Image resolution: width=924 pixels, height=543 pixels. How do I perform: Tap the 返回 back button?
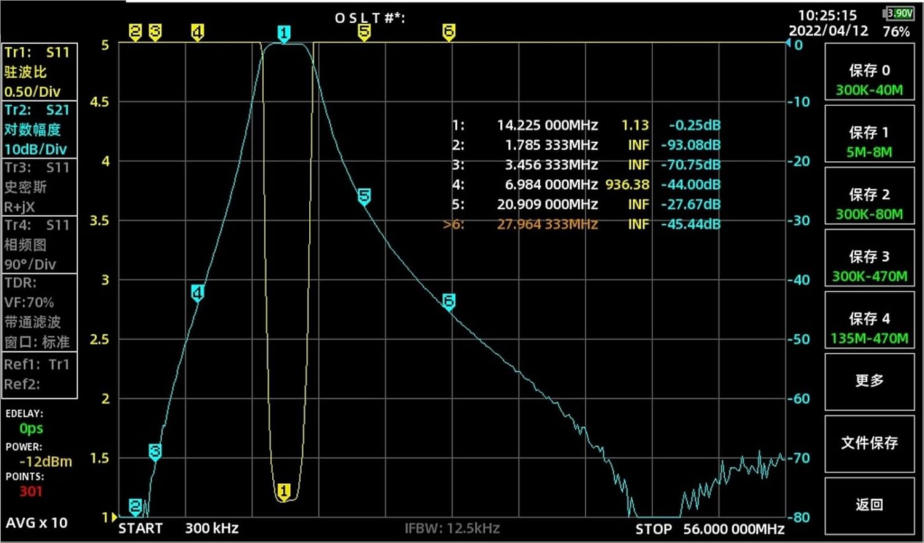pos(869,505)
